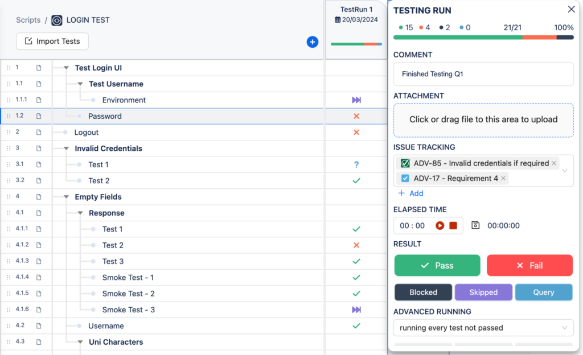This screenshot has height=355, width=583.
Task: Click the green Pass button
Action: tap(437, 265)
